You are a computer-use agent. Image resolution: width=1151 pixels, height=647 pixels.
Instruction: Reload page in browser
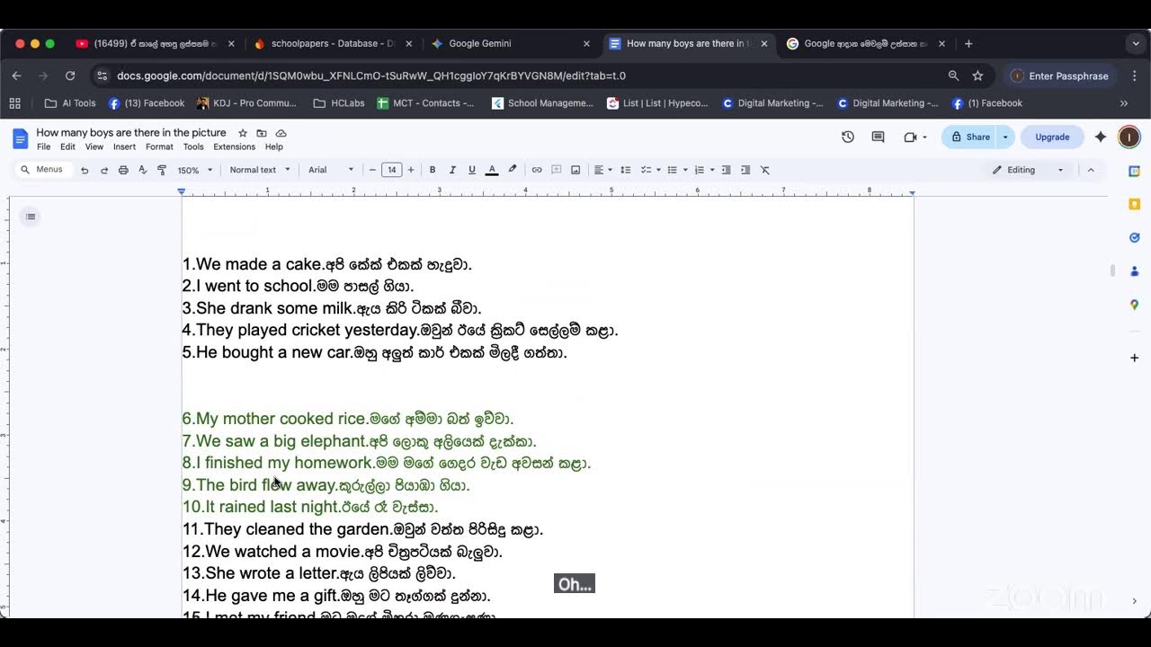coord(70,75)
